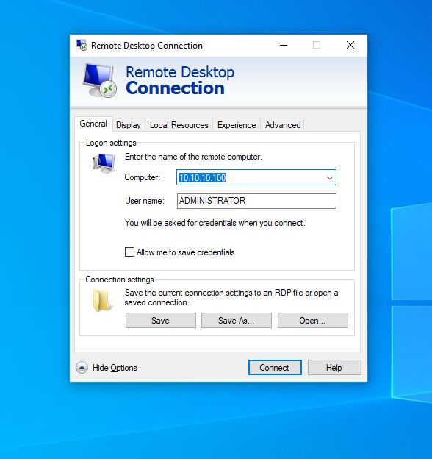The image size is (432, 459).
Task: Click the large Remote Desktop monitor banner icon
Action: [x=100, y=80]
